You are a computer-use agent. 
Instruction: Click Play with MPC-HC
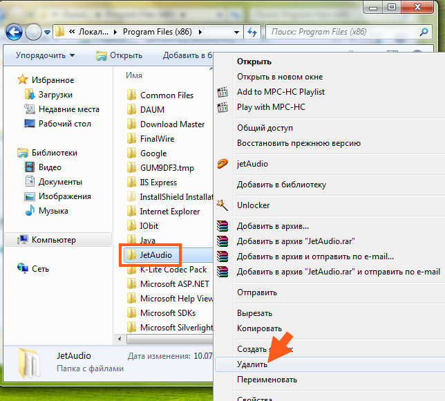271,107
